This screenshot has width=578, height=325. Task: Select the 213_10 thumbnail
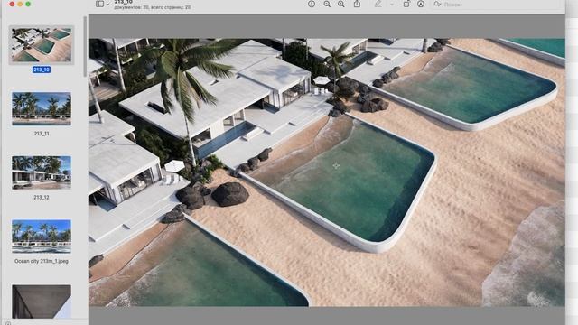[42, 44]
